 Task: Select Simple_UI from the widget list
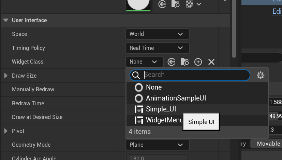click(161, 109)
